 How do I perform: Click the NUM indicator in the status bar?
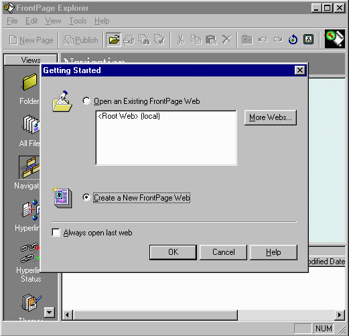point(324,329)
